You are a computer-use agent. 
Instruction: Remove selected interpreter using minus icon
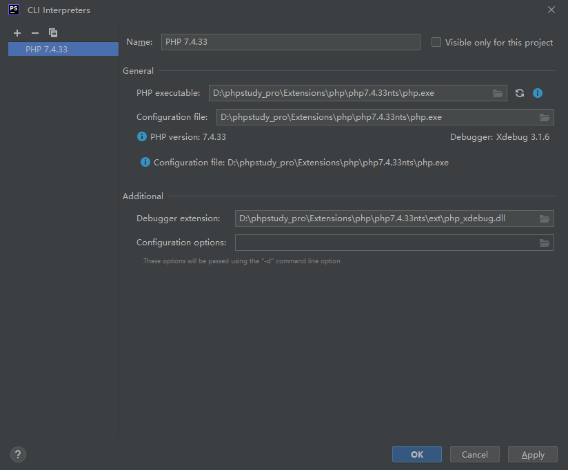pos(35,33)
